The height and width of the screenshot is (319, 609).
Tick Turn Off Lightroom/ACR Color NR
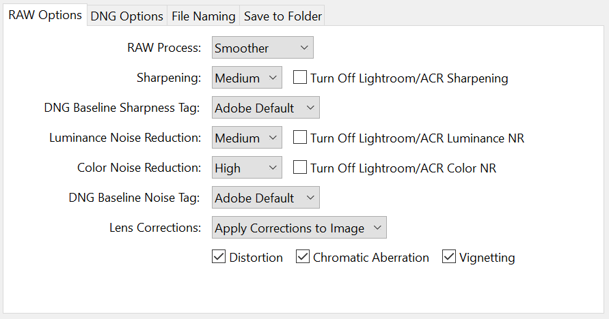click(299, 168)
